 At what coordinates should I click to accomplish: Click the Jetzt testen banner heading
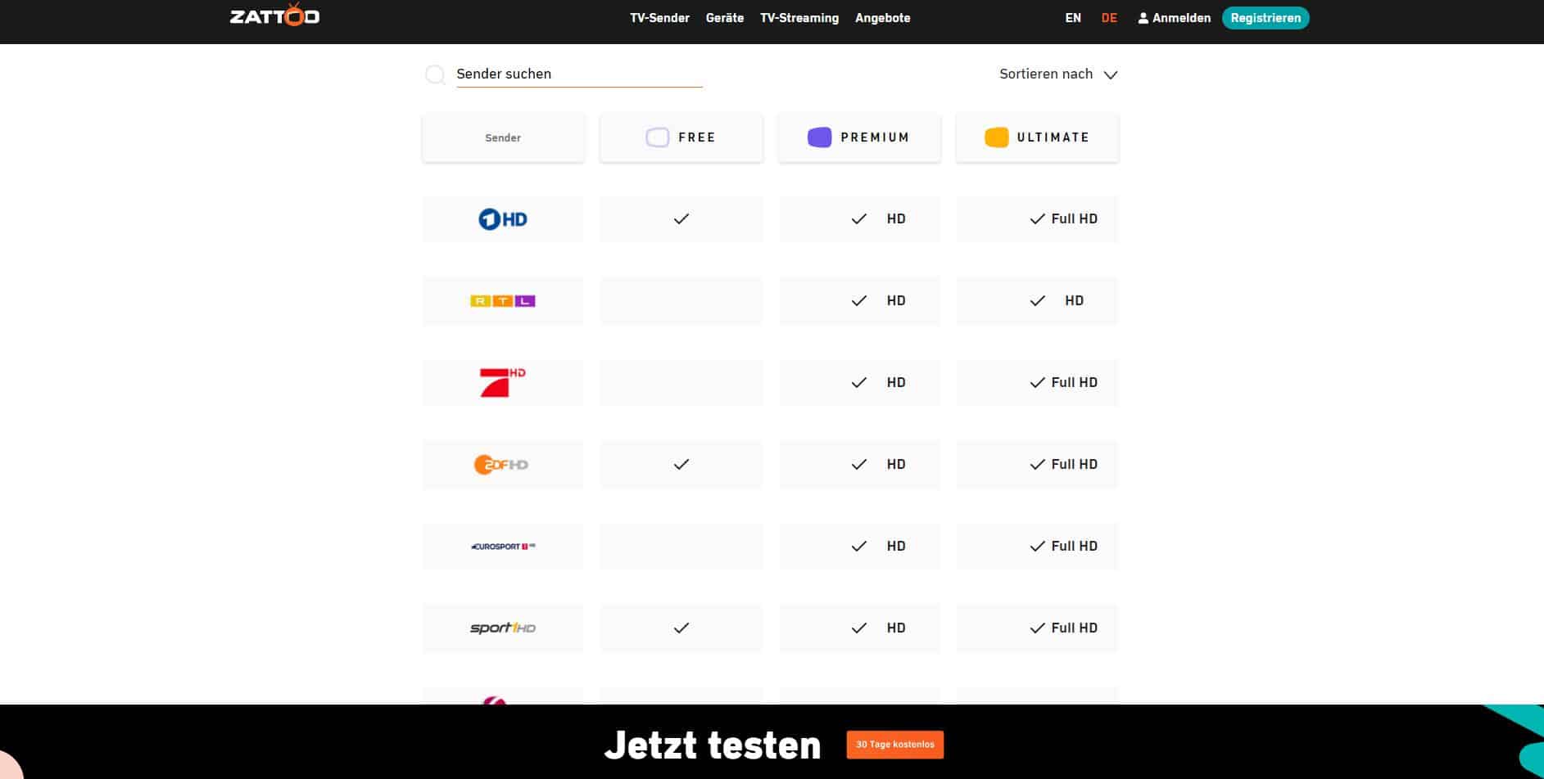(713, 745)
